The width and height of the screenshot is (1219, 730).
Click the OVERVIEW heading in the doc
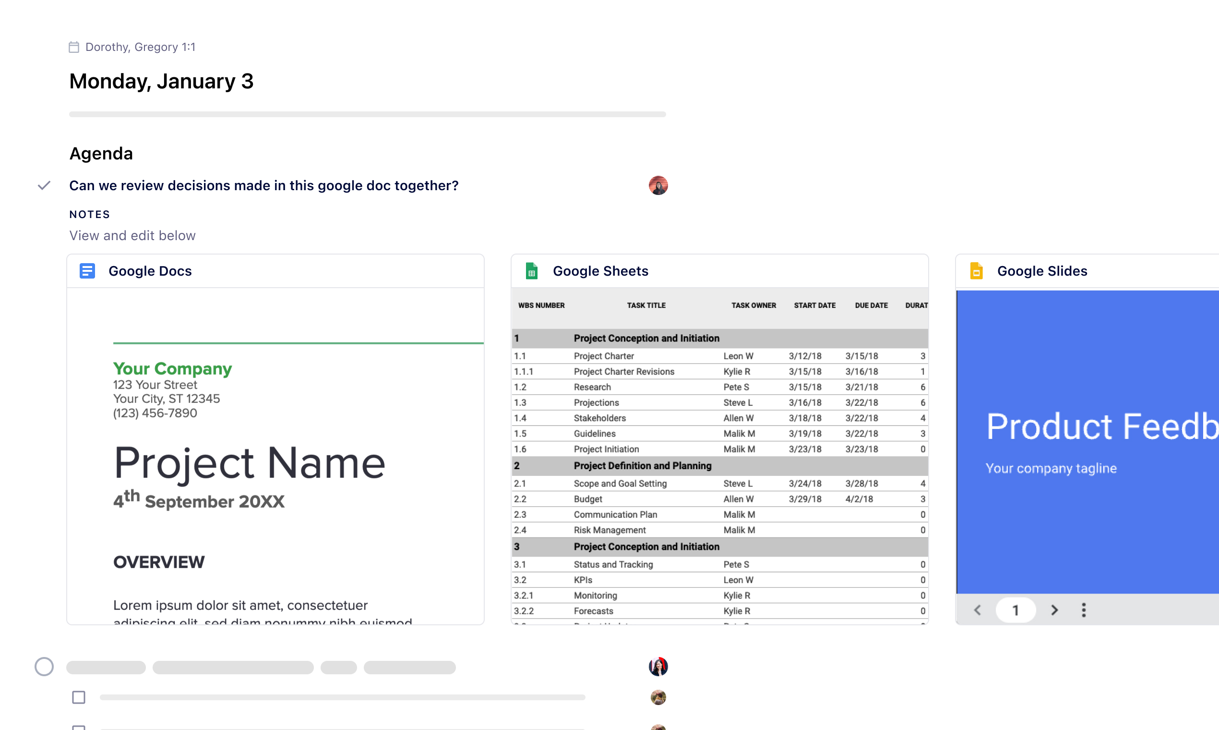click(159, 562)
